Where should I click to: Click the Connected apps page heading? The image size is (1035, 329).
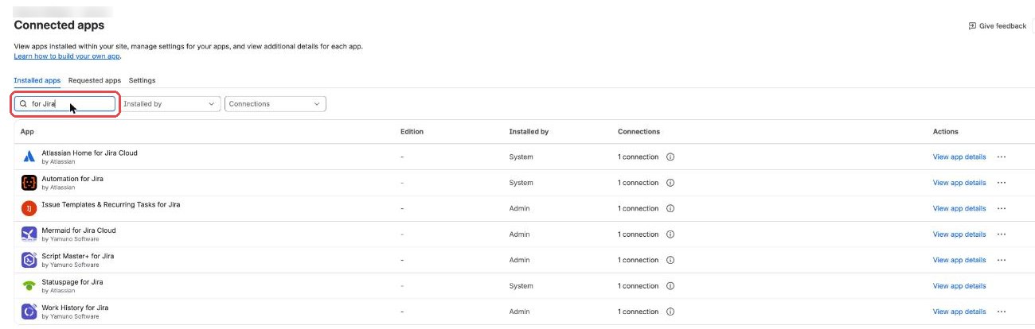coord(59,26)
